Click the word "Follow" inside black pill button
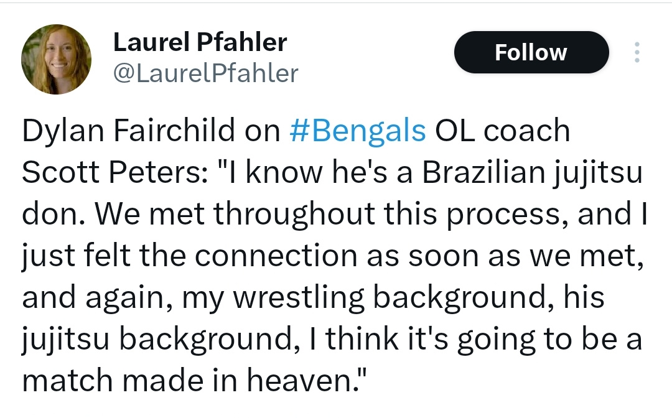 coord(531,52)
